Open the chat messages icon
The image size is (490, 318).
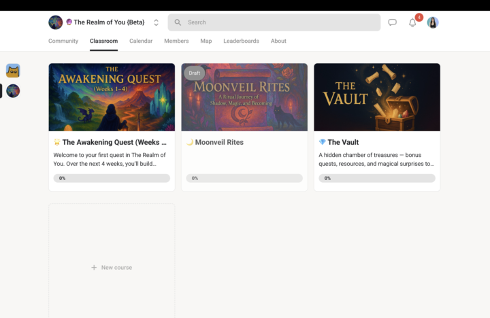(392, 22)
